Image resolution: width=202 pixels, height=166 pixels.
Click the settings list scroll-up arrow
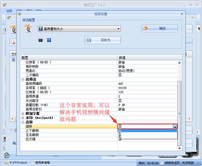[180, 62]
